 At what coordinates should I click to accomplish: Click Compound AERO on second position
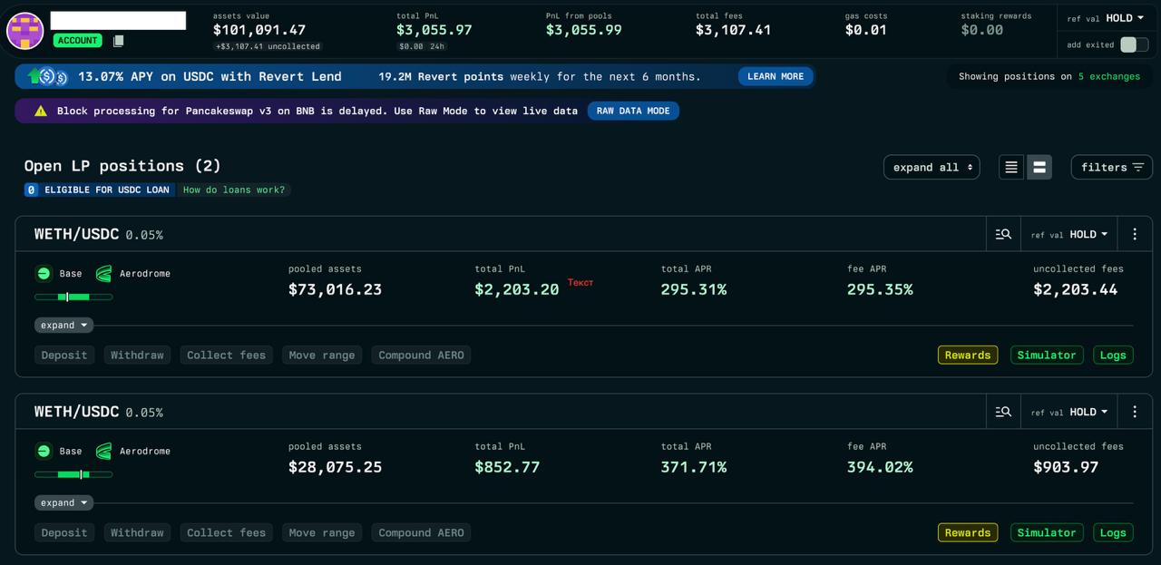(421, 532)
